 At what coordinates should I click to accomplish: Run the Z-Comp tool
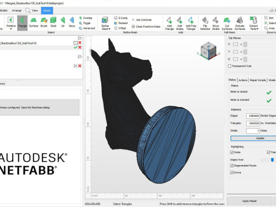click(121, 18)
